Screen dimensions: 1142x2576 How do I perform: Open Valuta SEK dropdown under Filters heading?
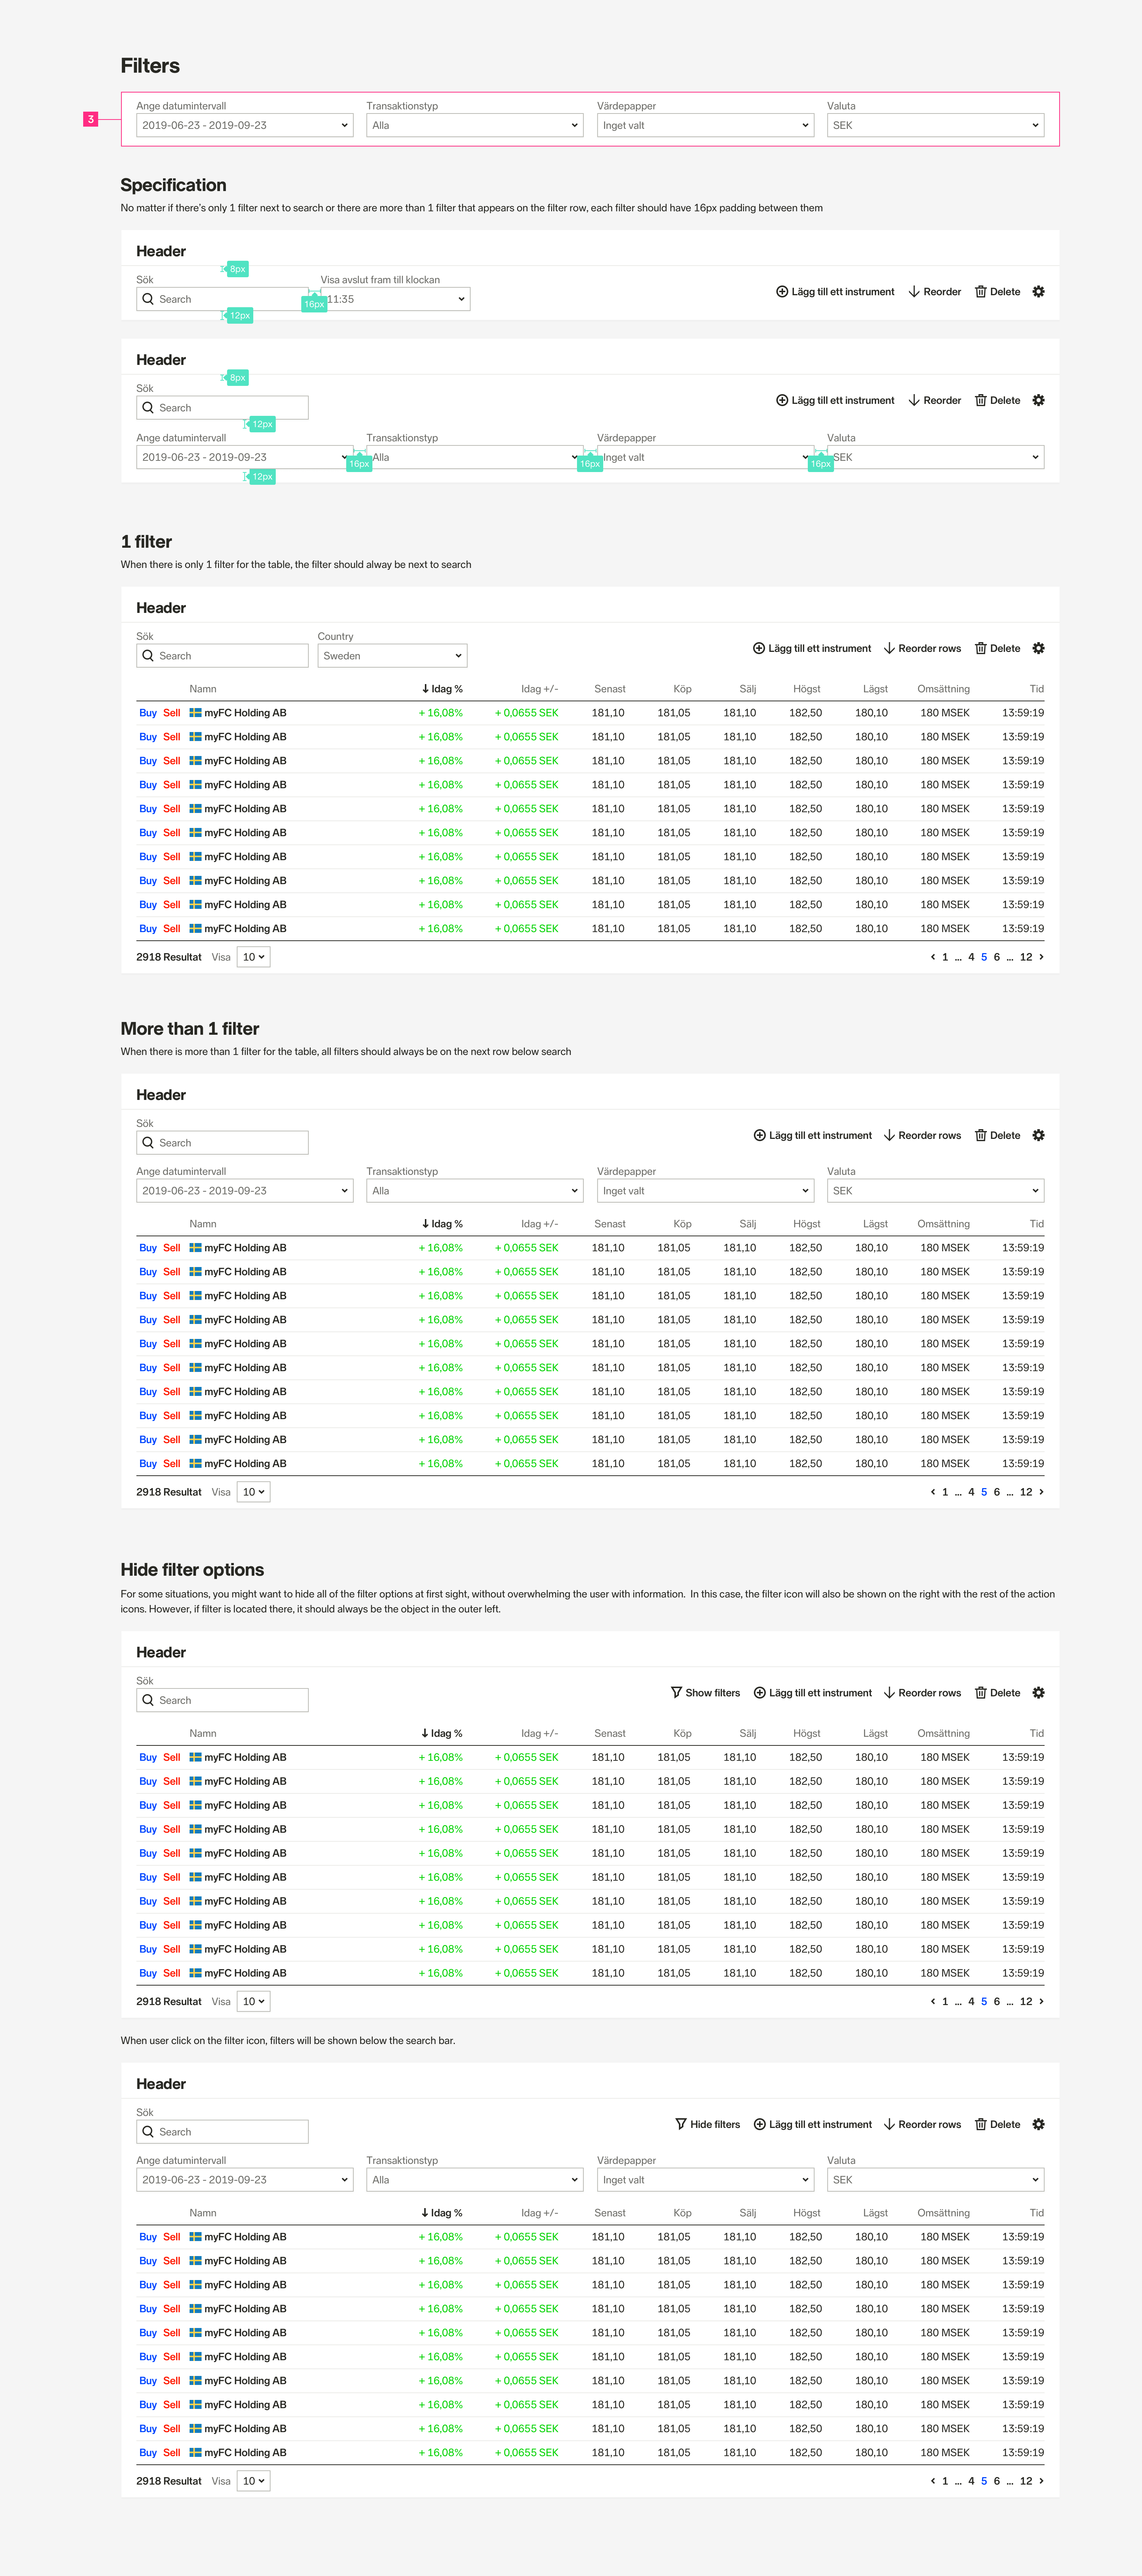click(x=935, y=125)
